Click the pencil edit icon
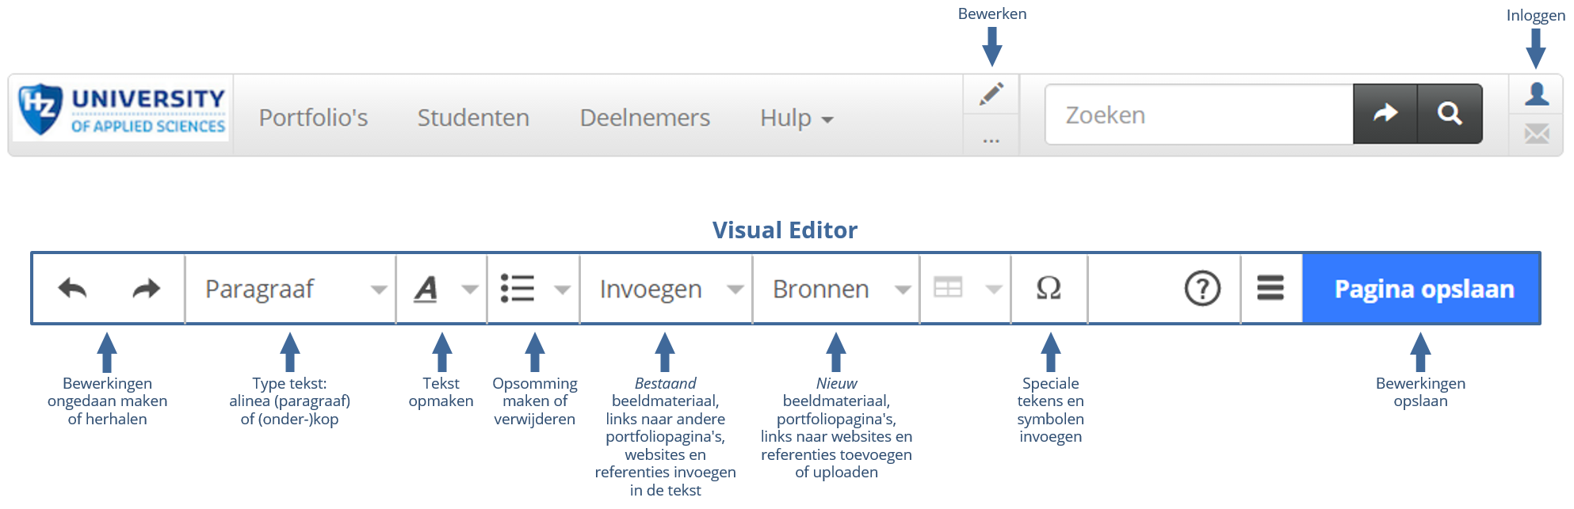The image size is (1574, 509). coord(991,94)
